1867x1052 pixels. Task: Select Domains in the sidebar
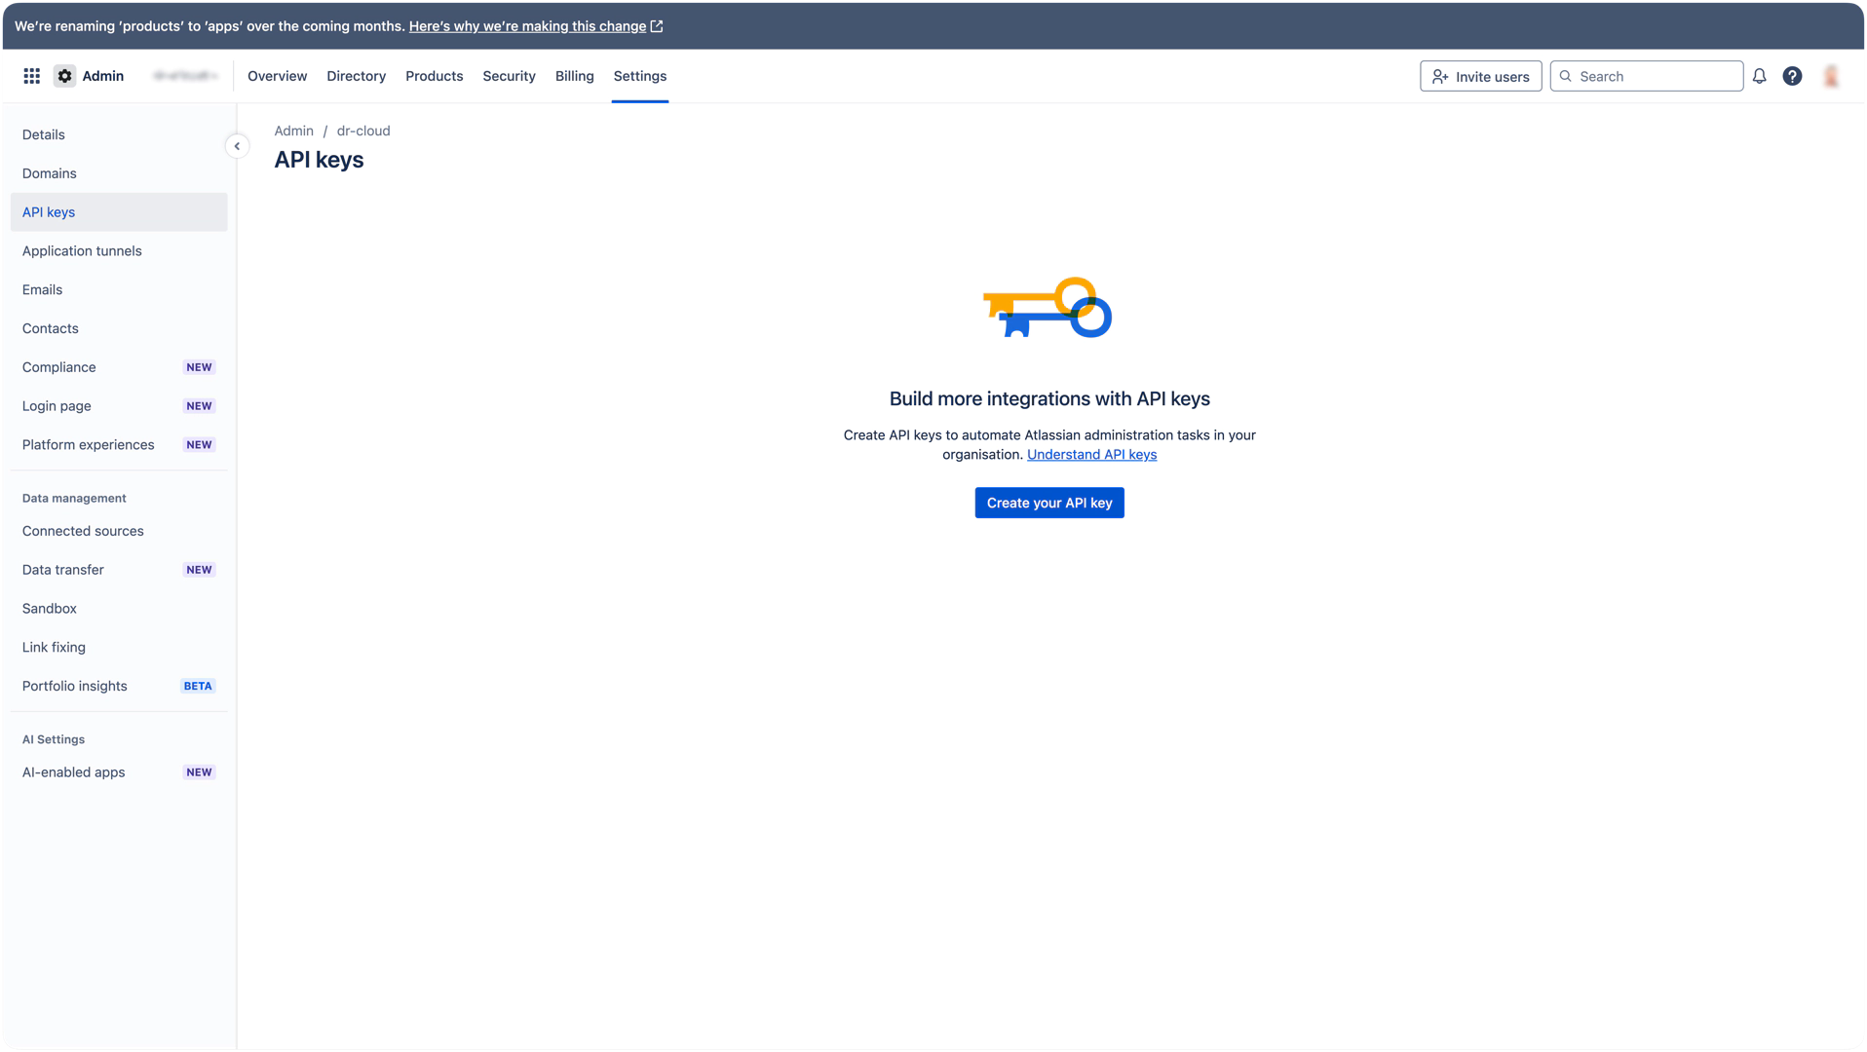(x=49, y=172)
